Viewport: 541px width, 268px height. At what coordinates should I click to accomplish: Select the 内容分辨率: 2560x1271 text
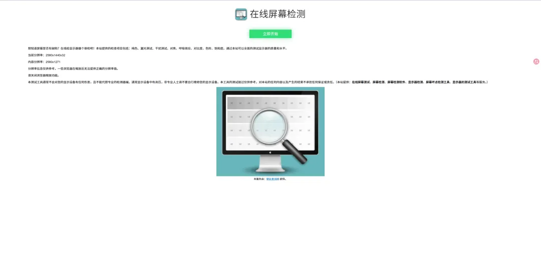pyautogui.click(x=44, y=62)
